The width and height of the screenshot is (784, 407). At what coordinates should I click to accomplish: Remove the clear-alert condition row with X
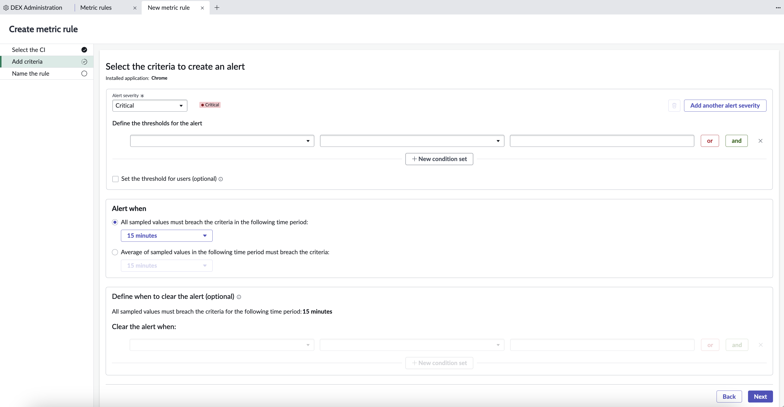(761, 345)
